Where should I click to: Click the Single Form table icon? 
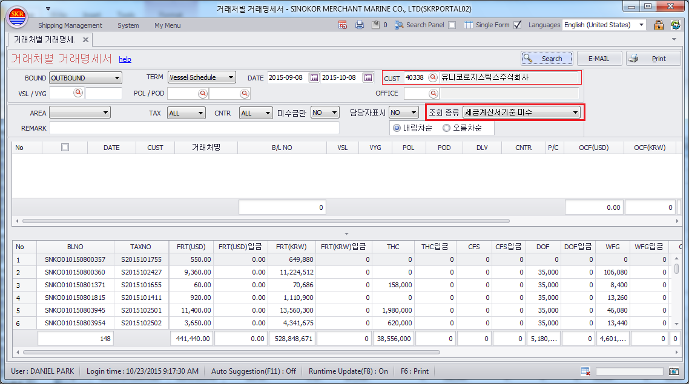click(469, 25)
